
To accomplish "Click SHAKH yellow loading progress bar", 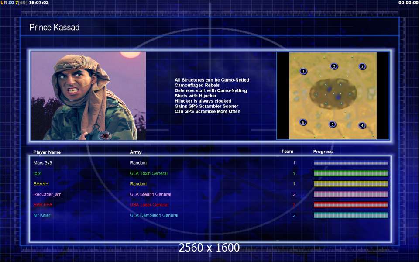I will coord(350,184).
